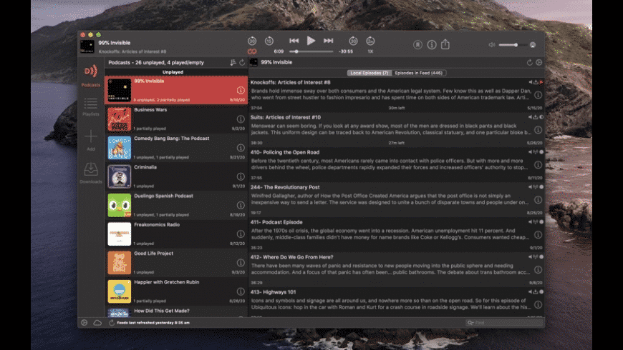Open the 410- Policing the Open Road episode
Viewport: 623px width, 350px height.
tap(396, 164)
